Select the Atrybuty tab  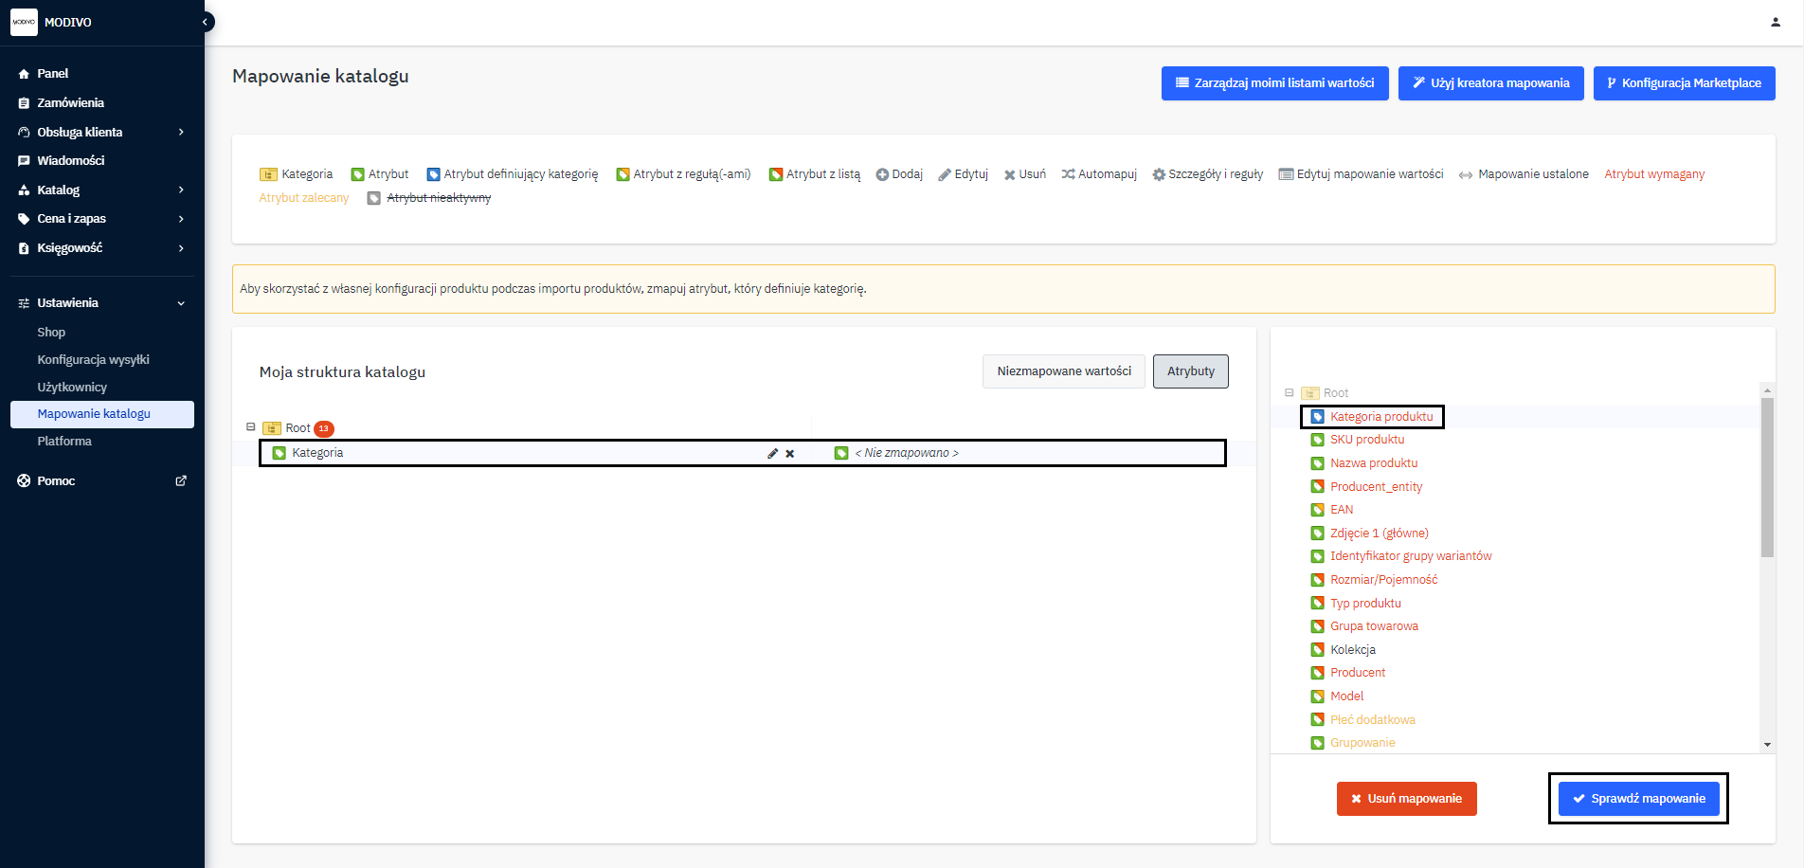1190,371
